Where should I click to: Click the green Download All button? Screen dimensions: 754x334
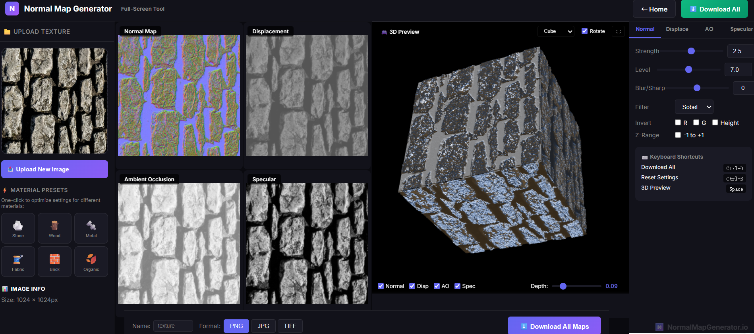(714, 9)
